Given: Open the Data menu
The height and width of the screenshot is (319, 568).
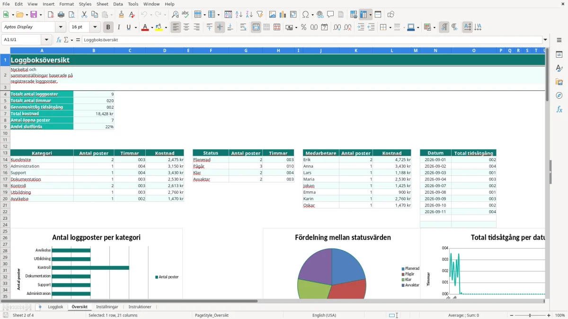Looking at the screenshot, I should [x=118, y=4].
